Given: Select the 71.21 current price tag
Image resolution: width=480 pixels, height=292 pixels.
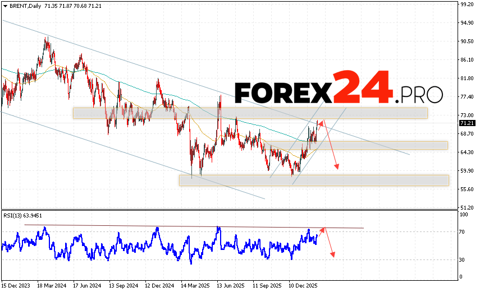Looking at the screenshot, I should coord(467,123).
